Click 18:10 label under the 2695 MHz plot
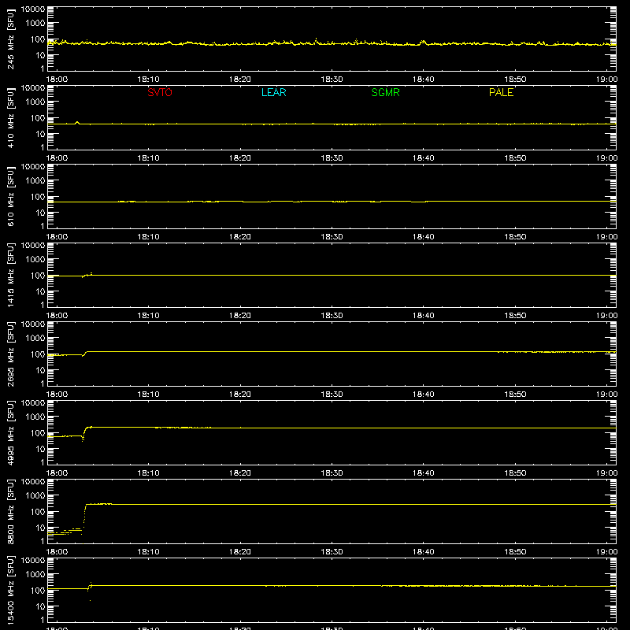The image size is (630, 630). tap(149, 395)
